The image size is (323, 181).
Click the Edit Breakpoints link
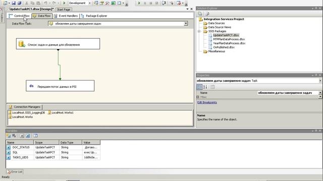(207, 103)
